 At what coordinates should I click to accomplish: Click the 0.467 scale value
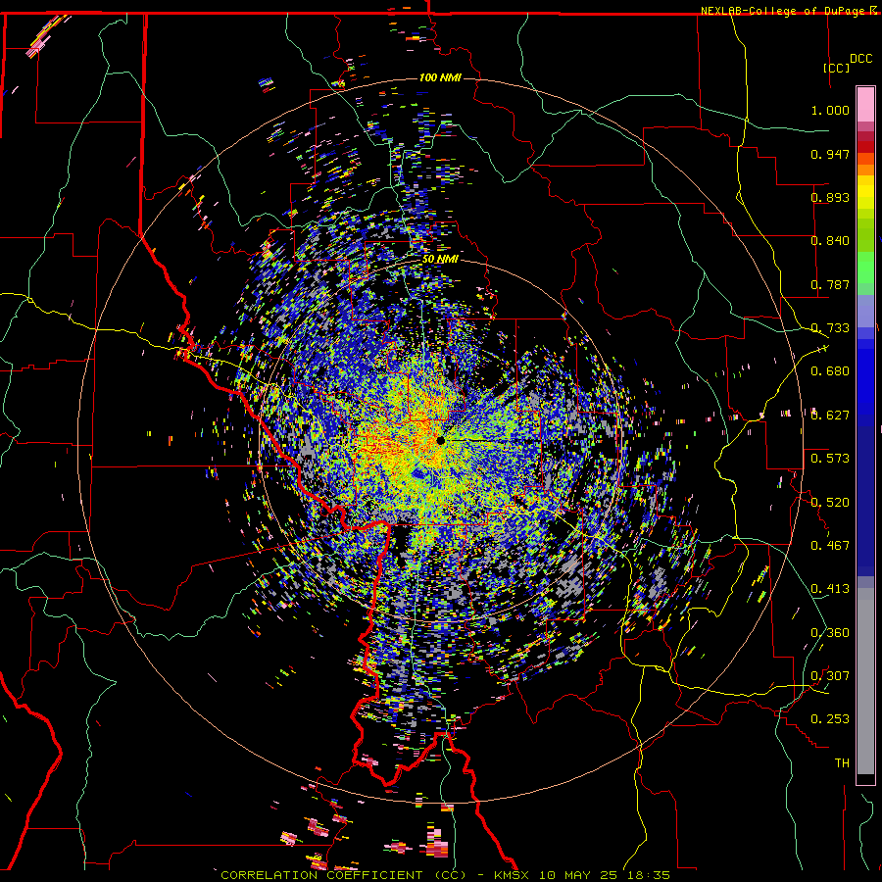(x=830, y=546)
